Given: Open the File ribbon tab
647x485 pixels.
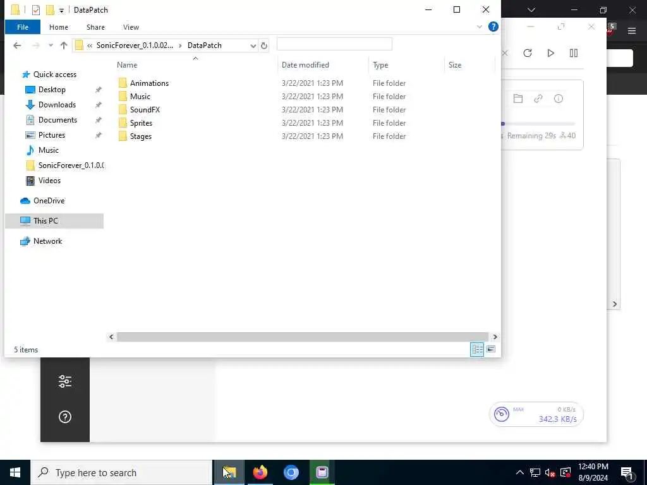Looking at the screenshot, I should pyautogui.click(x=23, y=27).
